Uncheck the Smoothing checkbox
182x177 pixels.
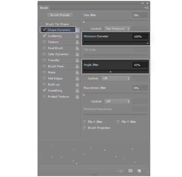[x=44, y=91]
